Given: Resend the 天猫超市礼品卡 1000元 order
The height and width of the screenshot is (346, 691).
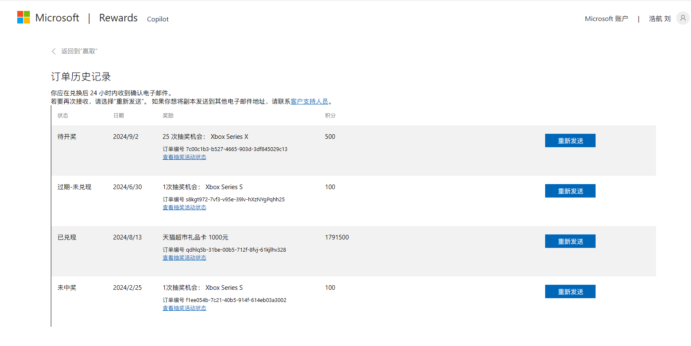Looking at the screenshot, I should [x=570, y=241].
